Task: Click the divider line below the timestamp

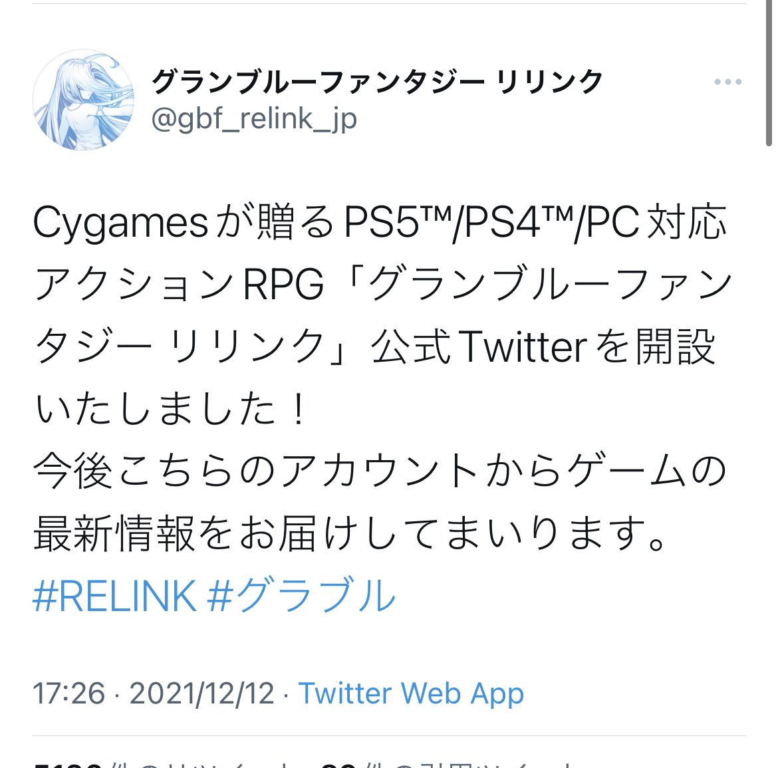Action: tap(389, 736)
